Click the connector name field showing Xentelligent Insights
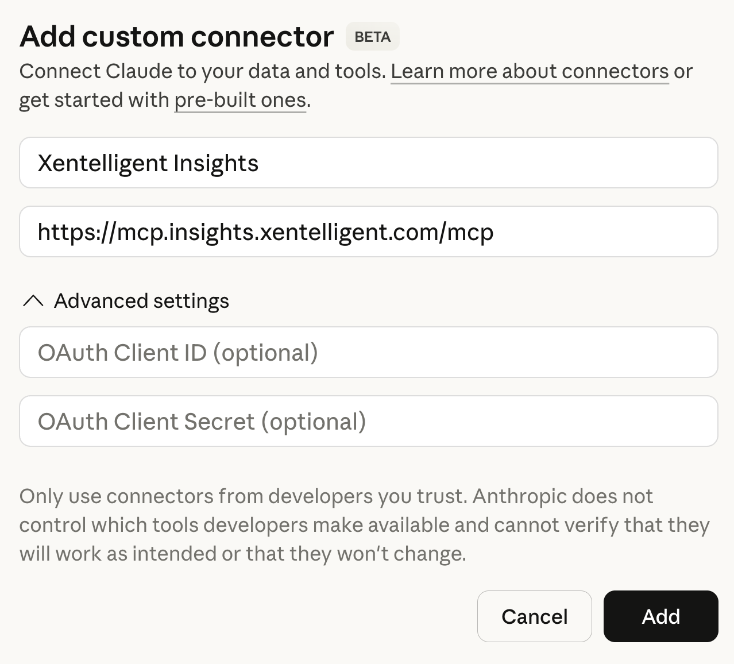This screenshot has height=664, width=734. [368, 163]
